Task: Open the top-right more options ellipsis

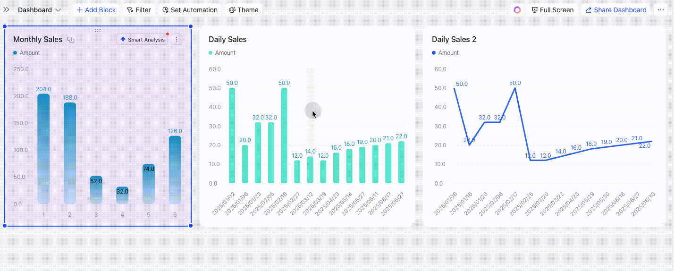Action: tap(661, 10)
